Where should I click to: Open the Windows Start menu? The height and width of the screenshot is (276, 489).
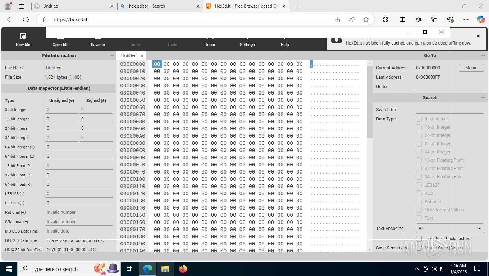pyautogui.click(x=9, y=269)
